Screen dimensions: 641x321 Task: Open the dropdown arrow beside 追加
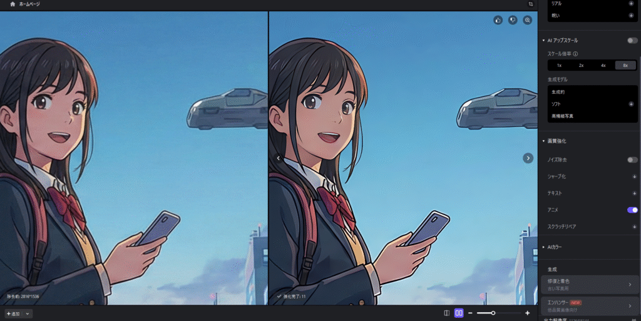coord(28,313)
